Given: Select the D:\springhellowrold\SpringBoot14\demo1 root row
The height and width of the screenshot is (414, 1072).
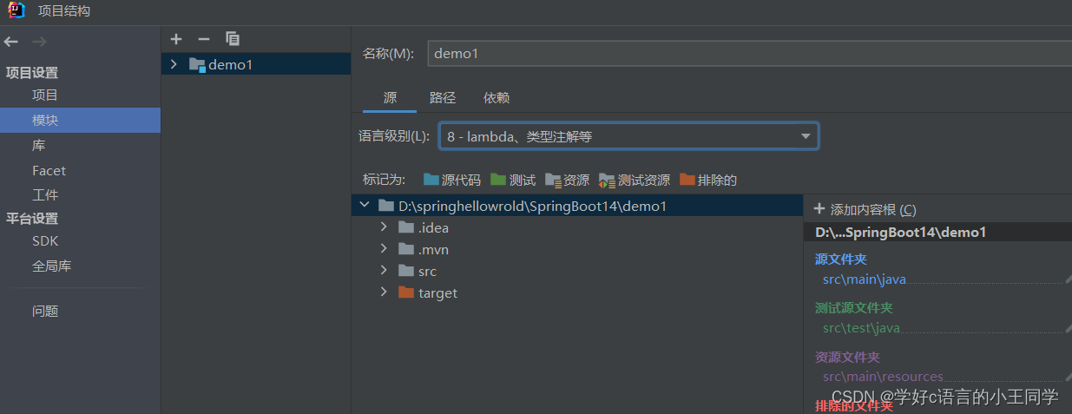Looking at the screenshot, I should coord(577,206).
